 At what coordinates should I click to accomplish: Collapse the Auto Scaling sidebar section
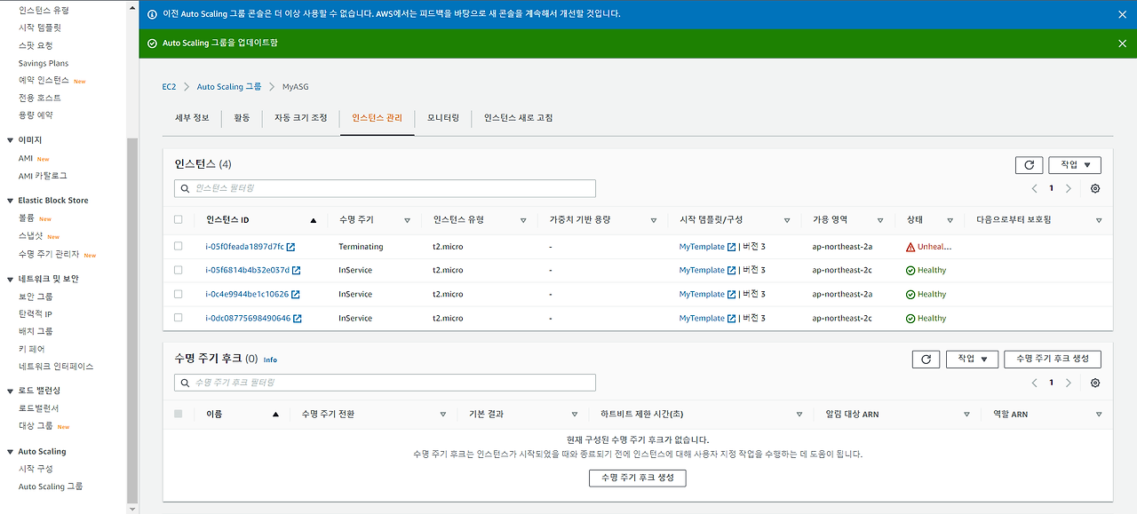coord(10,452)
